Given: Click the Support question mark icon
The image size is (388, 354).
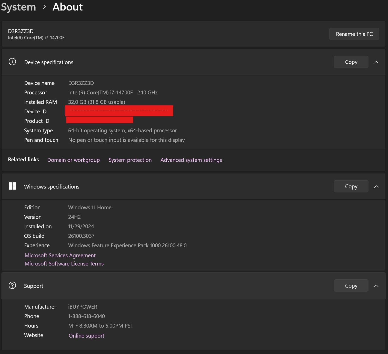Looking at the screenshot, I should [x=12, y=286].
